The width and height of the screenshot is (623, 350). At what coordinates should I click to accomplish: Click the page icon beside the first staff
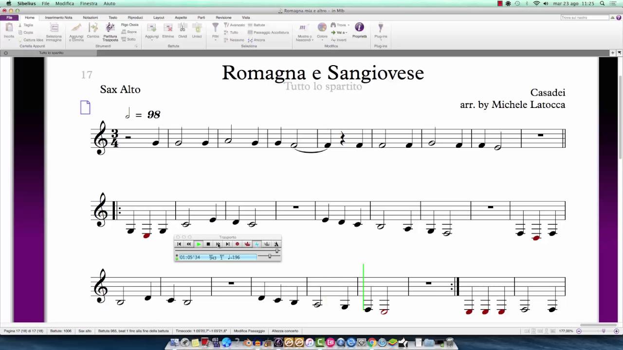(x=85, y=107)
